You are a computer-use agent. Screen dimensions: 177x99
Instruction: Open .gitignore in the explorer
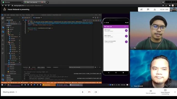tap(12, 66)
